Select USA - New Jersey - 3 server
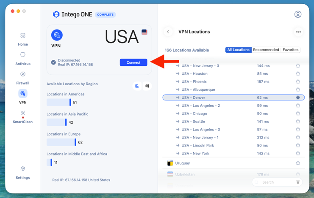Image resolution: width=314 pixels, height=198 pixels. (233, 66)
